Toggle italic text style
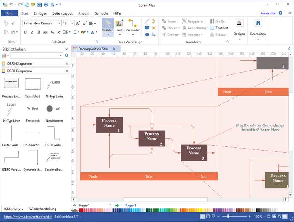 click(x=32, y=32)
